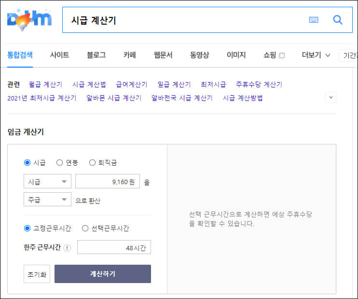The width and height of the screenshot is (358, 299).
Task: Click the 계산하기 button
Action: [103, 274]
